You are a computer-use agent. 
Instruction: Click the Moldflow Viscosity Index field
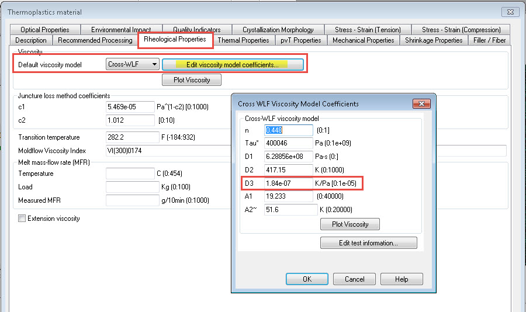coord(168,151)
